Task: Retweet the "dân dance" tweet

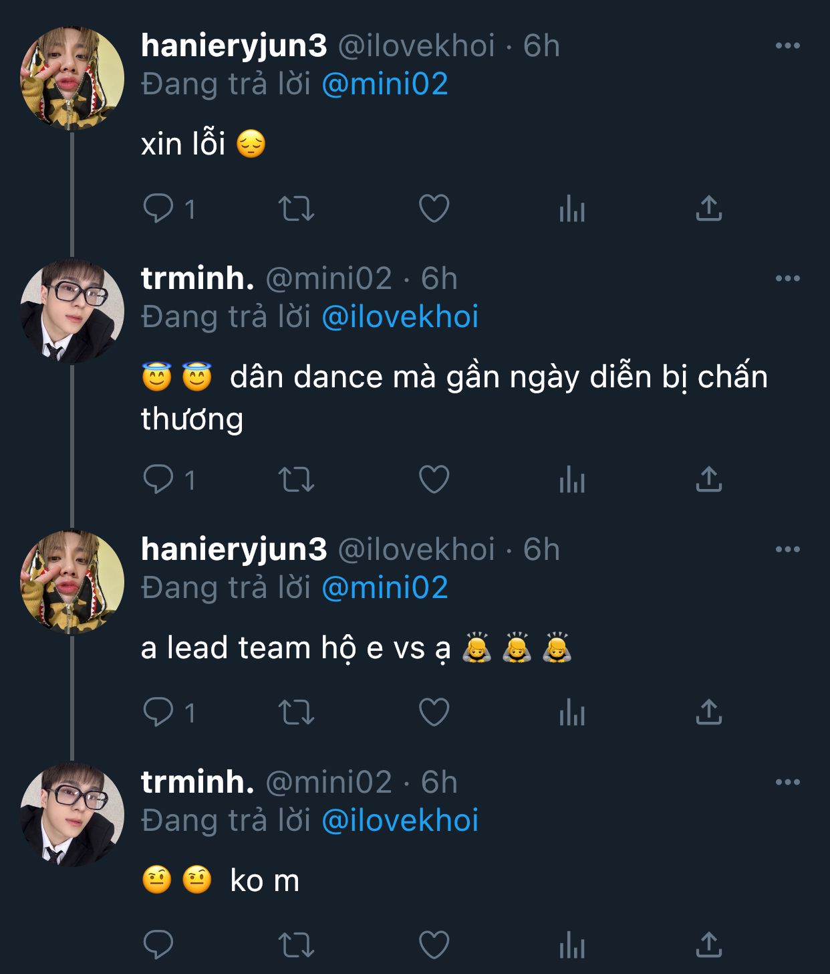Action: [x=296, y=480]
